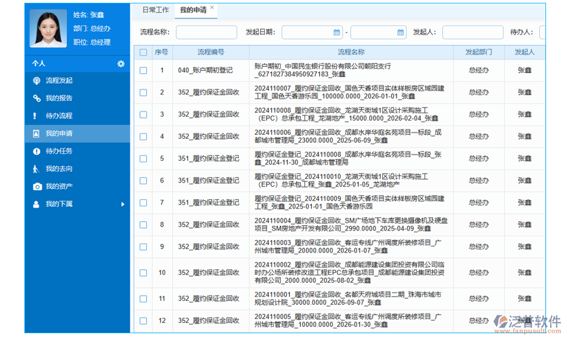Viewport: 567px width, 340px height.
Task: Click the settings gear icon beside 个人
Action: pyautogui.click(x=121, y=64)
